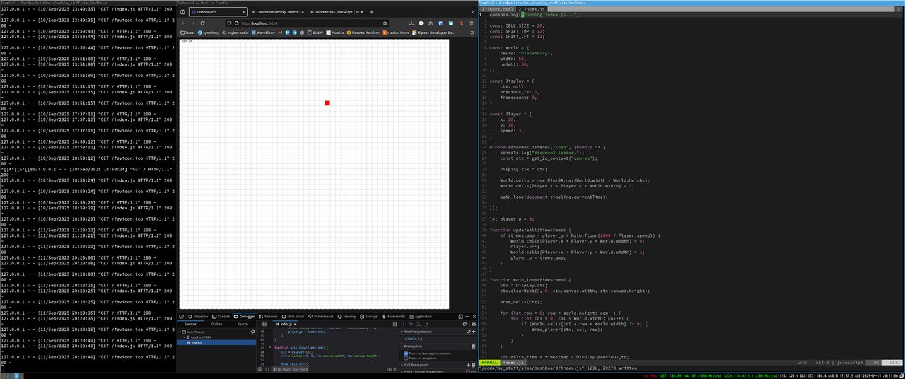
Task: Close the CanvasRenderingContext browser tab
Action: (303, 12)
